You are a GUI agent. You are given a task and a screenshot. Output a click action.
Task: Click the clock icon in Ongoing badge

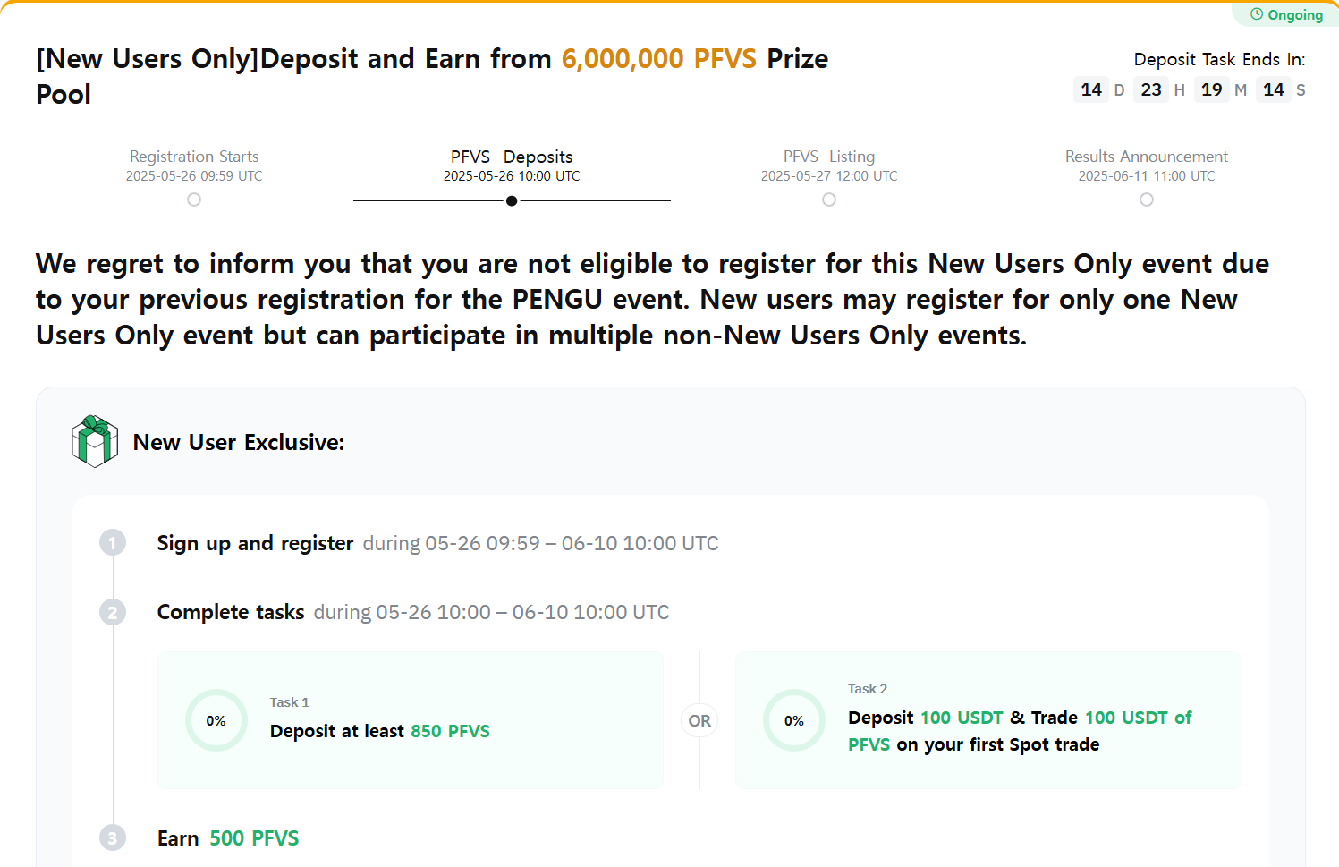(1257, 14)
